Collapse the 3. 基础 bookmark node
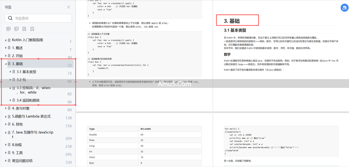 [6, 64]
